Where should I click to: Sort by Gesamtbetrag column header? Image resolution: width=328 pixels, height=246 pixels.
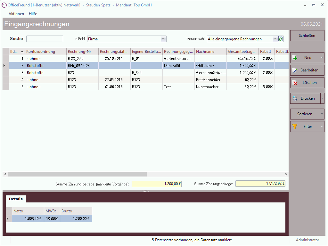(242, 52)
